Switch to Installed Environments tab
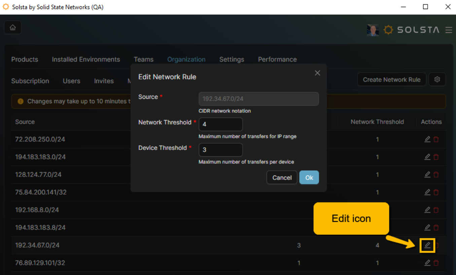456x275 pixels. point(86,60)
